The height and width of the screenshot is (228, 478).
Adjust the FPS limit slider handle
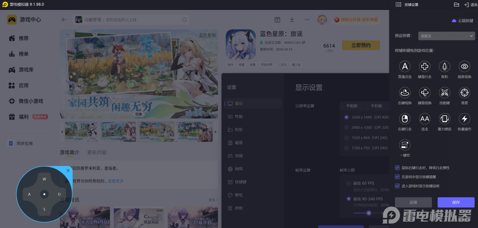[369, 213]
